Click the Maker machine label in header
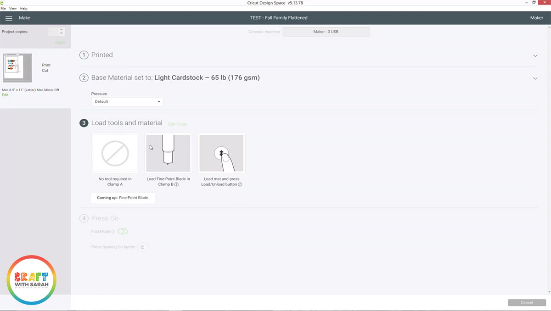 pos(536,18)
